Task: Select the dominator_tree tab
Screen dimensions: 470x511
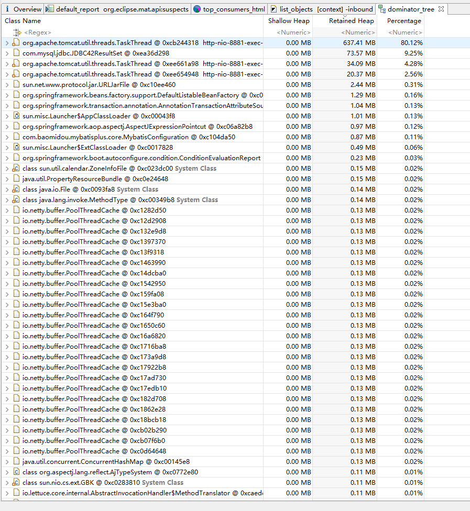Action: (x=411, y=9)
